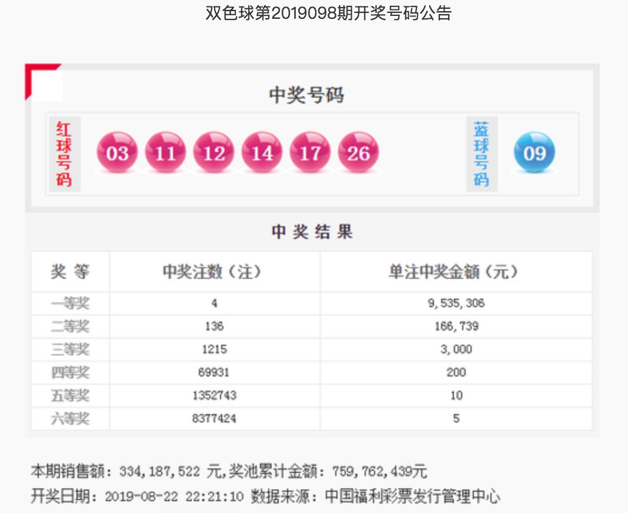The height and width of the screenshot is (513, 628).
Task: Click the 奖等 column header
Action: coord(70,271)
